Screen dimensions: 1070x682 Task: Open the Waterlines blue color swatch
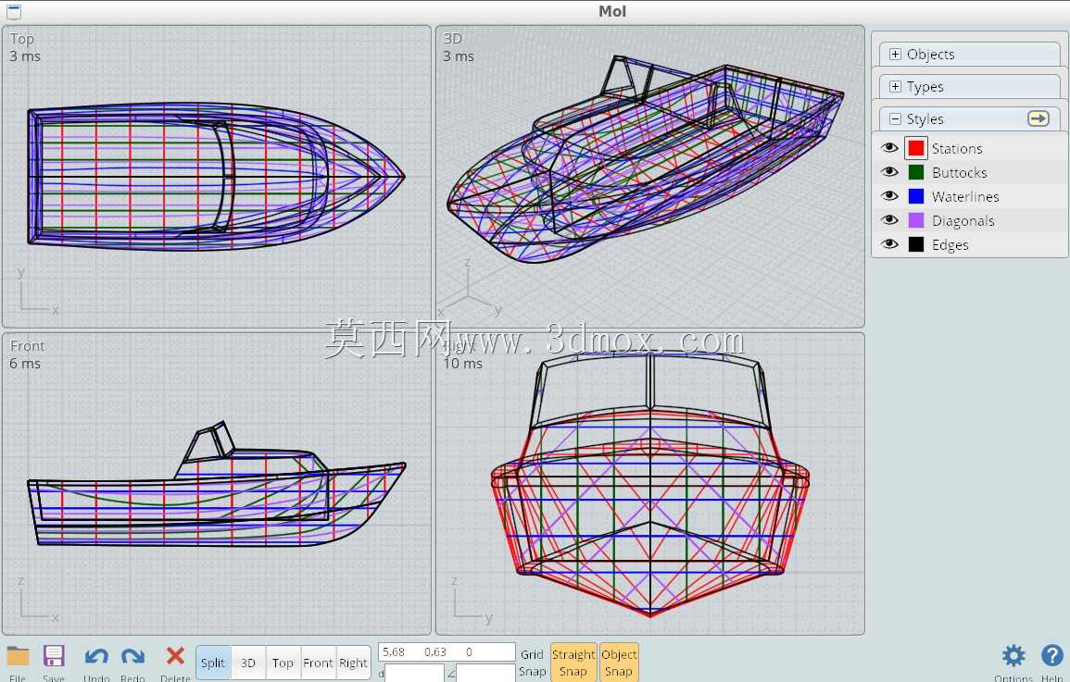pyautogui.click(x=916, y=196)
